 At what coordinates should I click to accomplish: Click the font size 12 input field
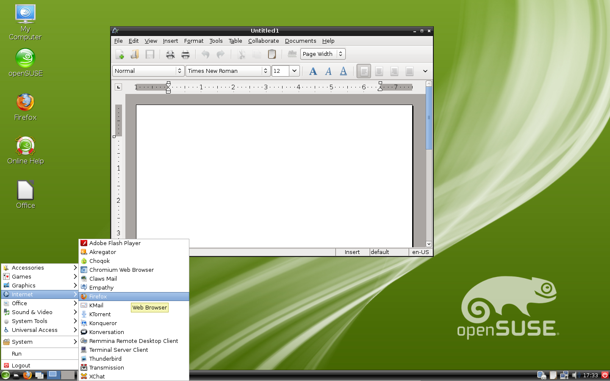[x=280, y=71]
